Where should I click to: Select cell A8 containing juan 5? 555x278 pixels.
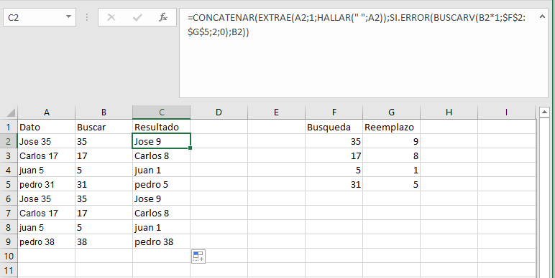[46, 228]
